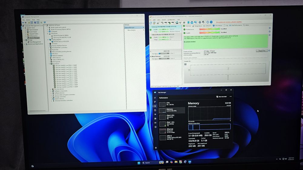The height and width of the screenshot is (170, 303).
Task: Click Run new task in Task Manager
Action: coord(221,96)
